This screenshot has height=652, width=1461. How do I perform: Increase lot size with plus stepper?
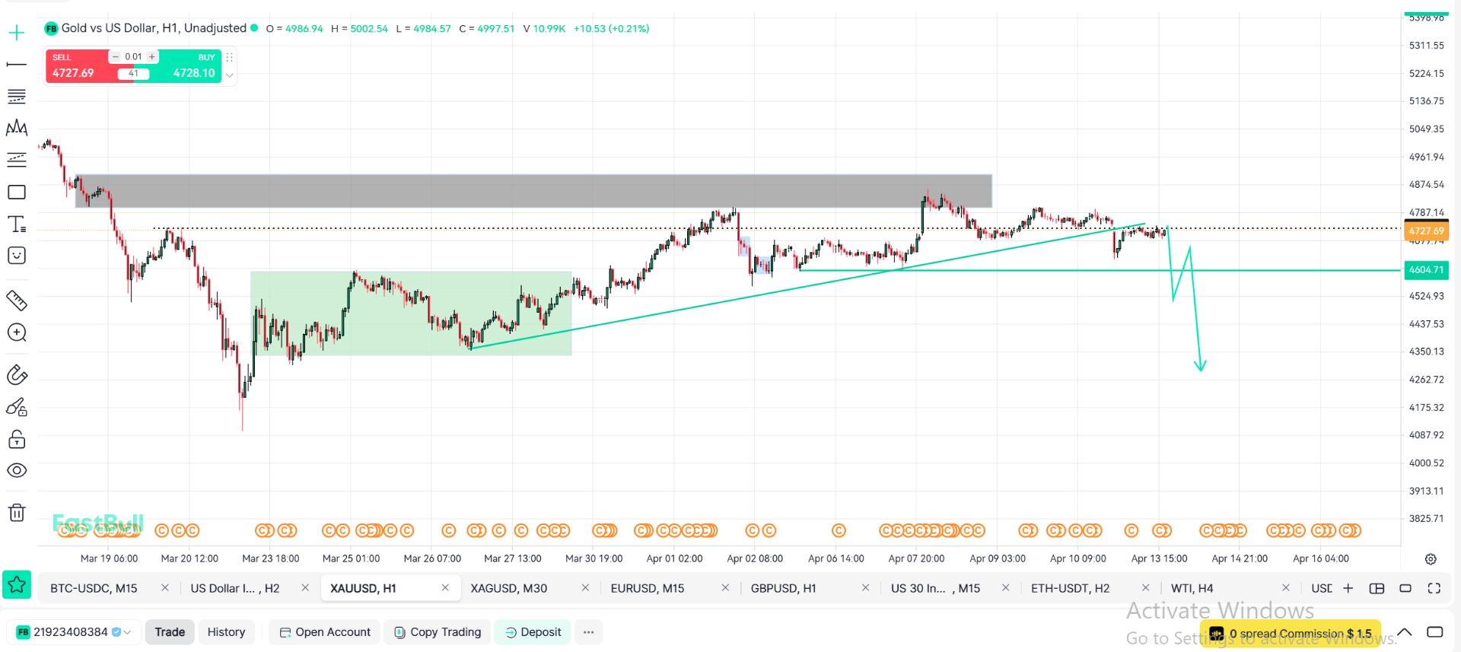pos(152,57)
